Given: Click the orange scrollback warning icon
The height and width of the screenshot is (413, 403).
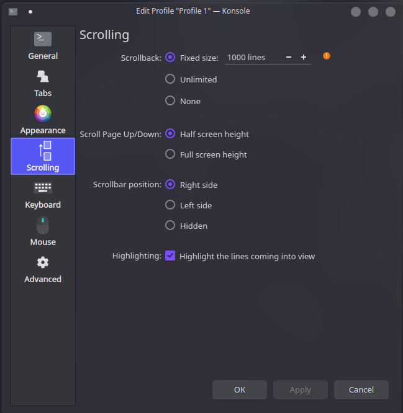Looking at the screenshot, I should 327,56.
